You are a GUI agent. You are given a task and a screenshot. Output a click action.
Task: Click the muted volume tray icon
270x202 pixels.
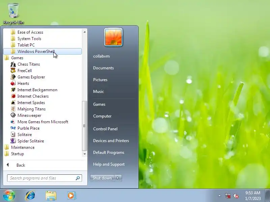236,196
